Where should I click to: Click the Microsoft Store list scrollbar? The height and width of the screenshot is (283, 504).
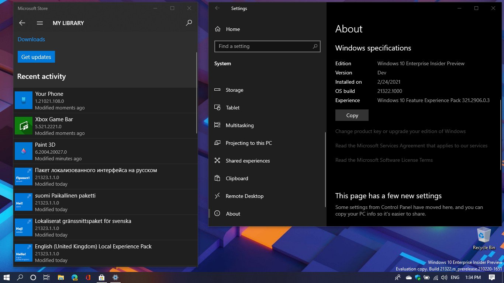click(197, 92)
